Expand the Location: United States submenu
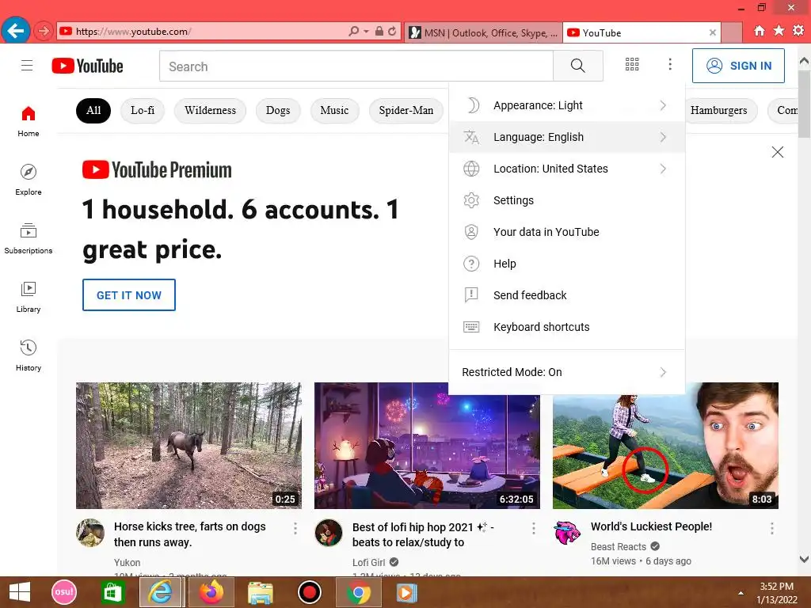The height and width of the screenshot is (608, 811). click(x=567, y=169)
